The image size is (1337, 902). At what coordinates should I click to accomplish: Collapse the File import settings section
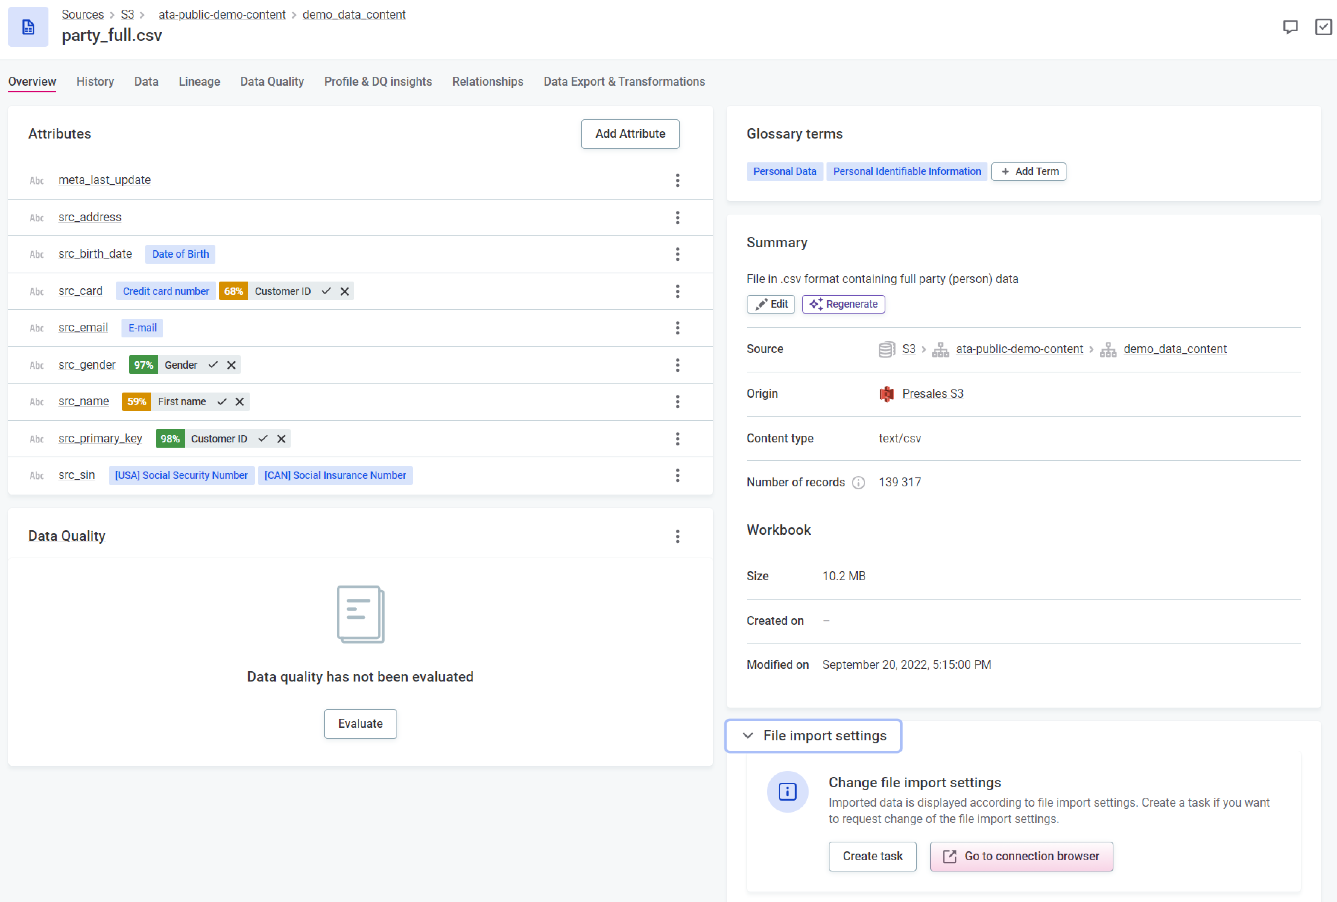813,735
